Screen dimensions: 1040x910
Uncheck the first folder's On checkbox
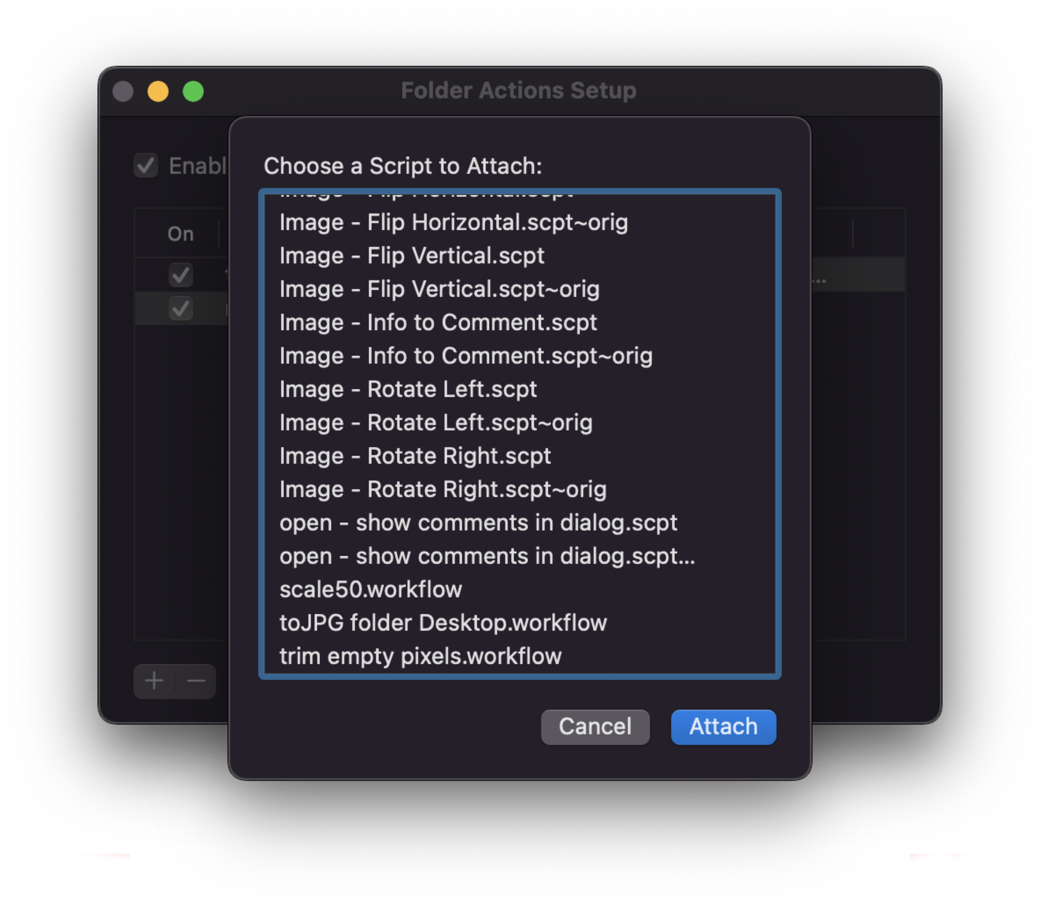coord(181,275)
